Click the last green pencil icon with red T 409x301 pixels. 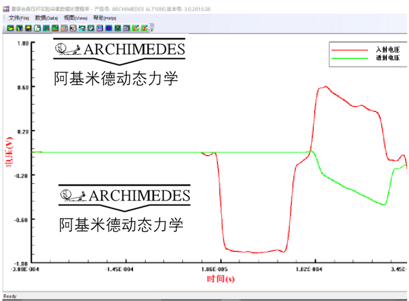click(144, 28)
